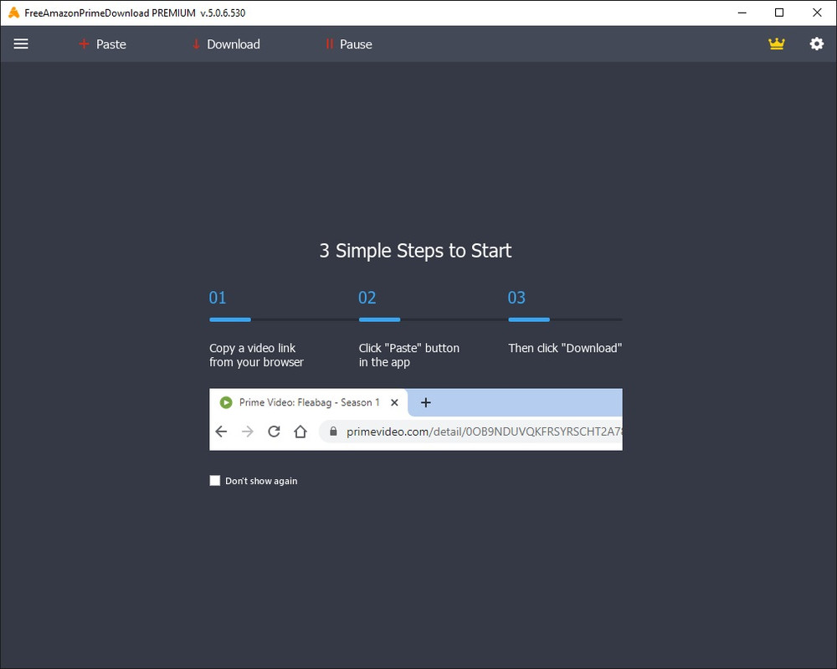Open settings via the gear icon
Image resolution: width=837 pixels, height=669 pixels.
[x=816, y=43]
